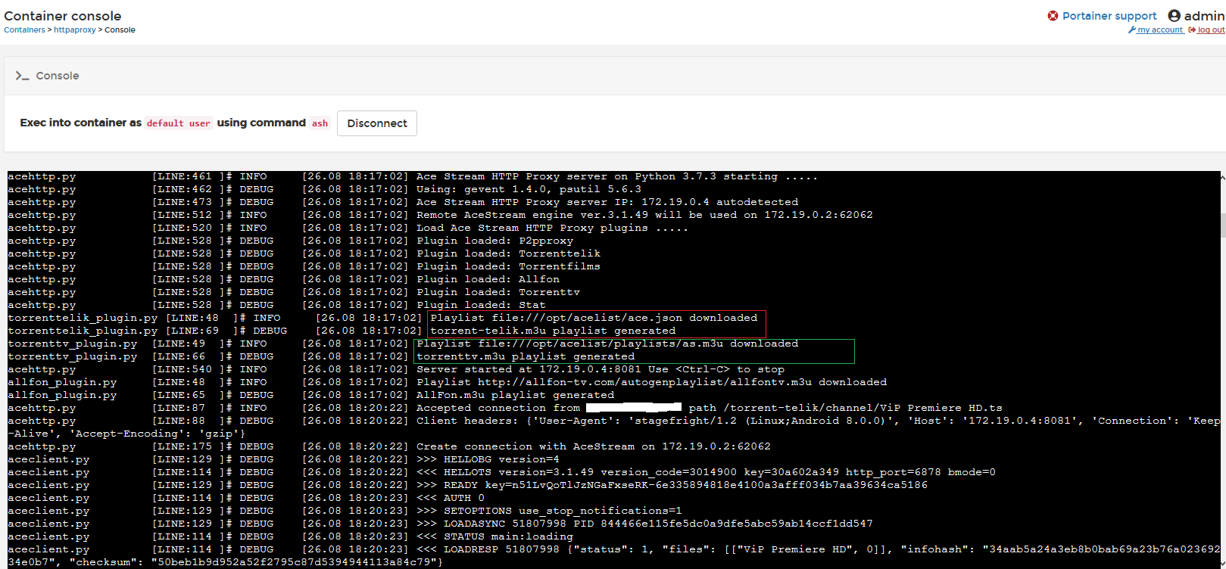This screenshot has width=1226, height=569.
Task: Click 'torrent-telik.m3u playlist generated' line
Action: (553, 331)
